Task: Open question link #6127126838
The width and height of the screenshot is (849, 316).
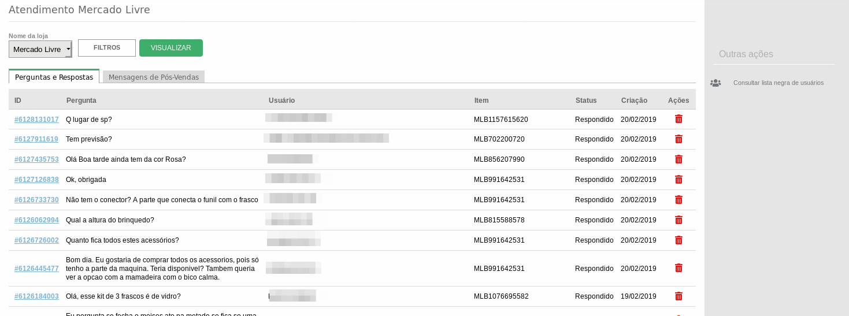Action: point(36,180)
